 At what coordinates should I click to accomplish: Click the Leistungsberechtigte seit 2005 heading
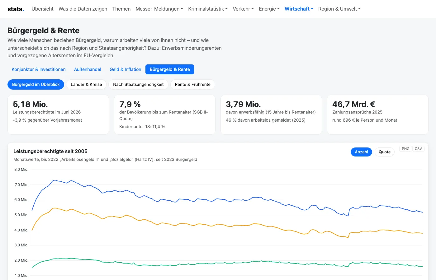pyautogui.click(x=50, y=151)
